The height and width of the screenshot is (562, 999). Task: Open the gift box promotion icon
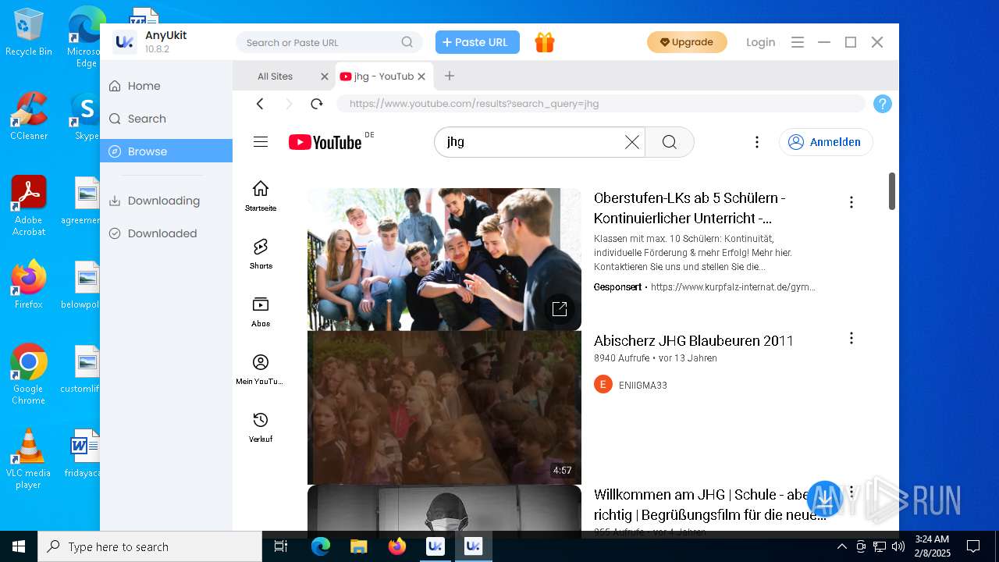pos(545,42)
